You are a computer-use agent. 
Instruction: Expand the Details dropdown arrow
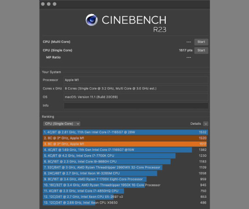pos(206,124)
